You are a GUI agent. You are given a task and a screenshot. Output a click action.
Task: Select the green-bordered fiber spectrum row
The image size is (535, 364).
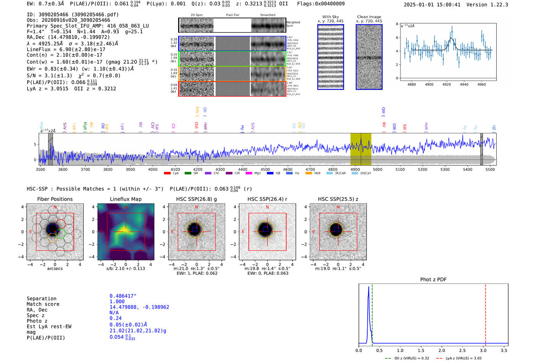(232, 59)
